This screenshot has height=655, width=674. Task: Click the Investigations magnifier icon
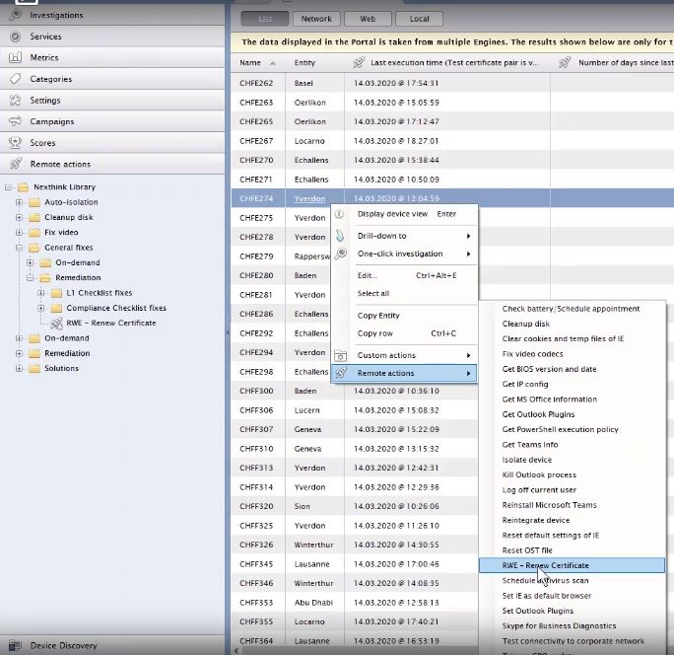click(x=14, y=15)
